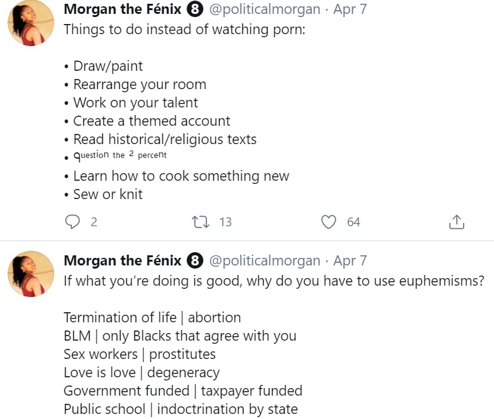Retweet the first tweet via retweet icon
Viewport: 494px width, 419px height.
pyautogui.click(x=201, y=222)
